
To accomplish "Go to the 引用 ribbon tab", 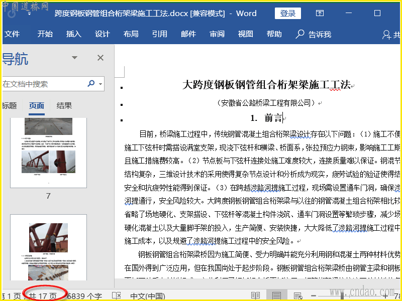I will coord(159,34).
